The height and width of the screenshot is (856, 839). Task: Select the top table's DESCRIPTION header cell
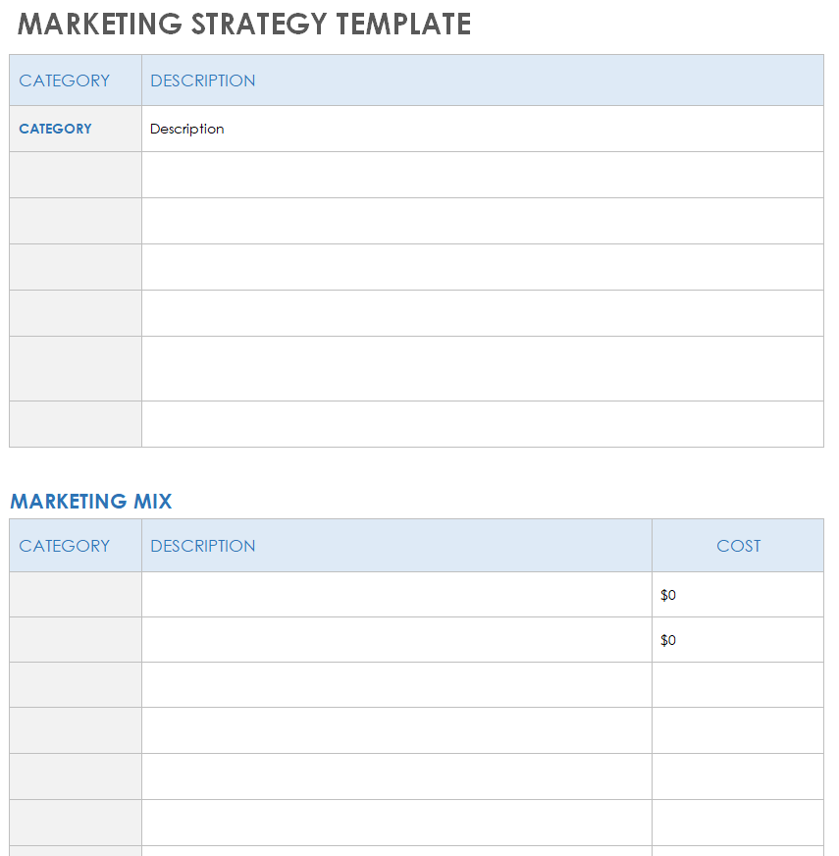click(x=482, y=80)
